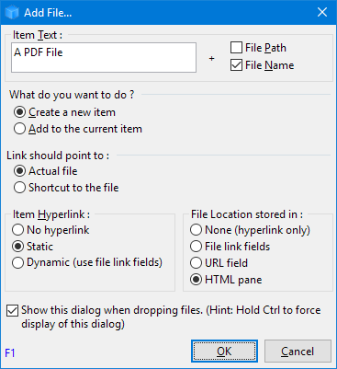337x369 pixels.
Task: Toggle Show this dialog when dropping files
Action: pyautogui.click(x=12, y=311)
